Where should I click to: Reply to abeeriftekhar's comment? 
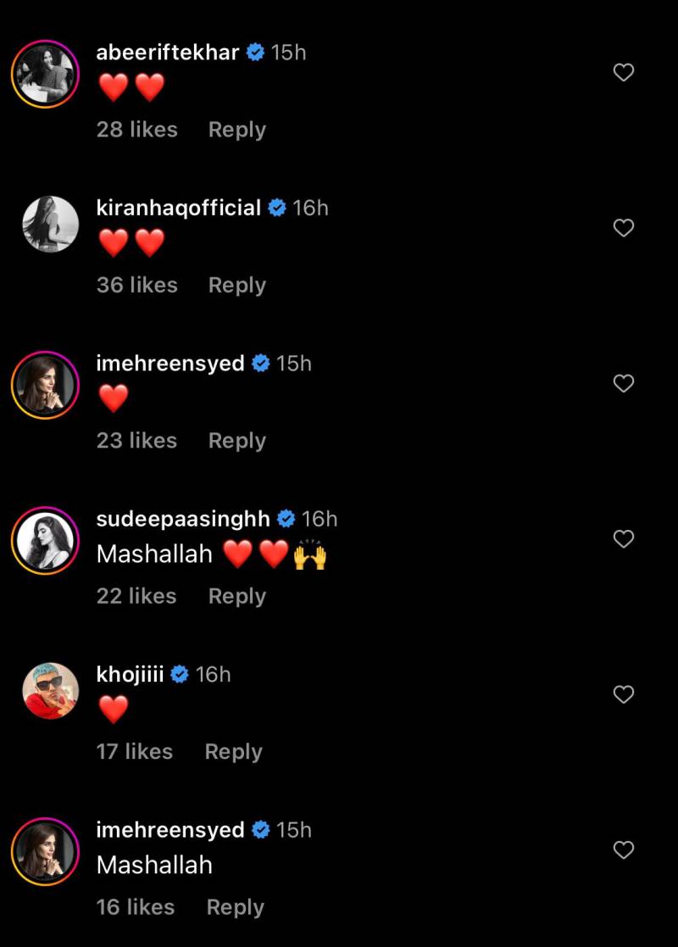(236, 130)
